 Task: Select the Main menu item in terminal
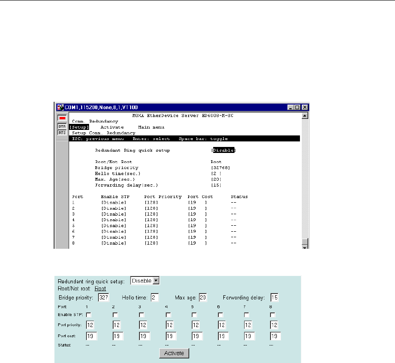pos(151,127)
